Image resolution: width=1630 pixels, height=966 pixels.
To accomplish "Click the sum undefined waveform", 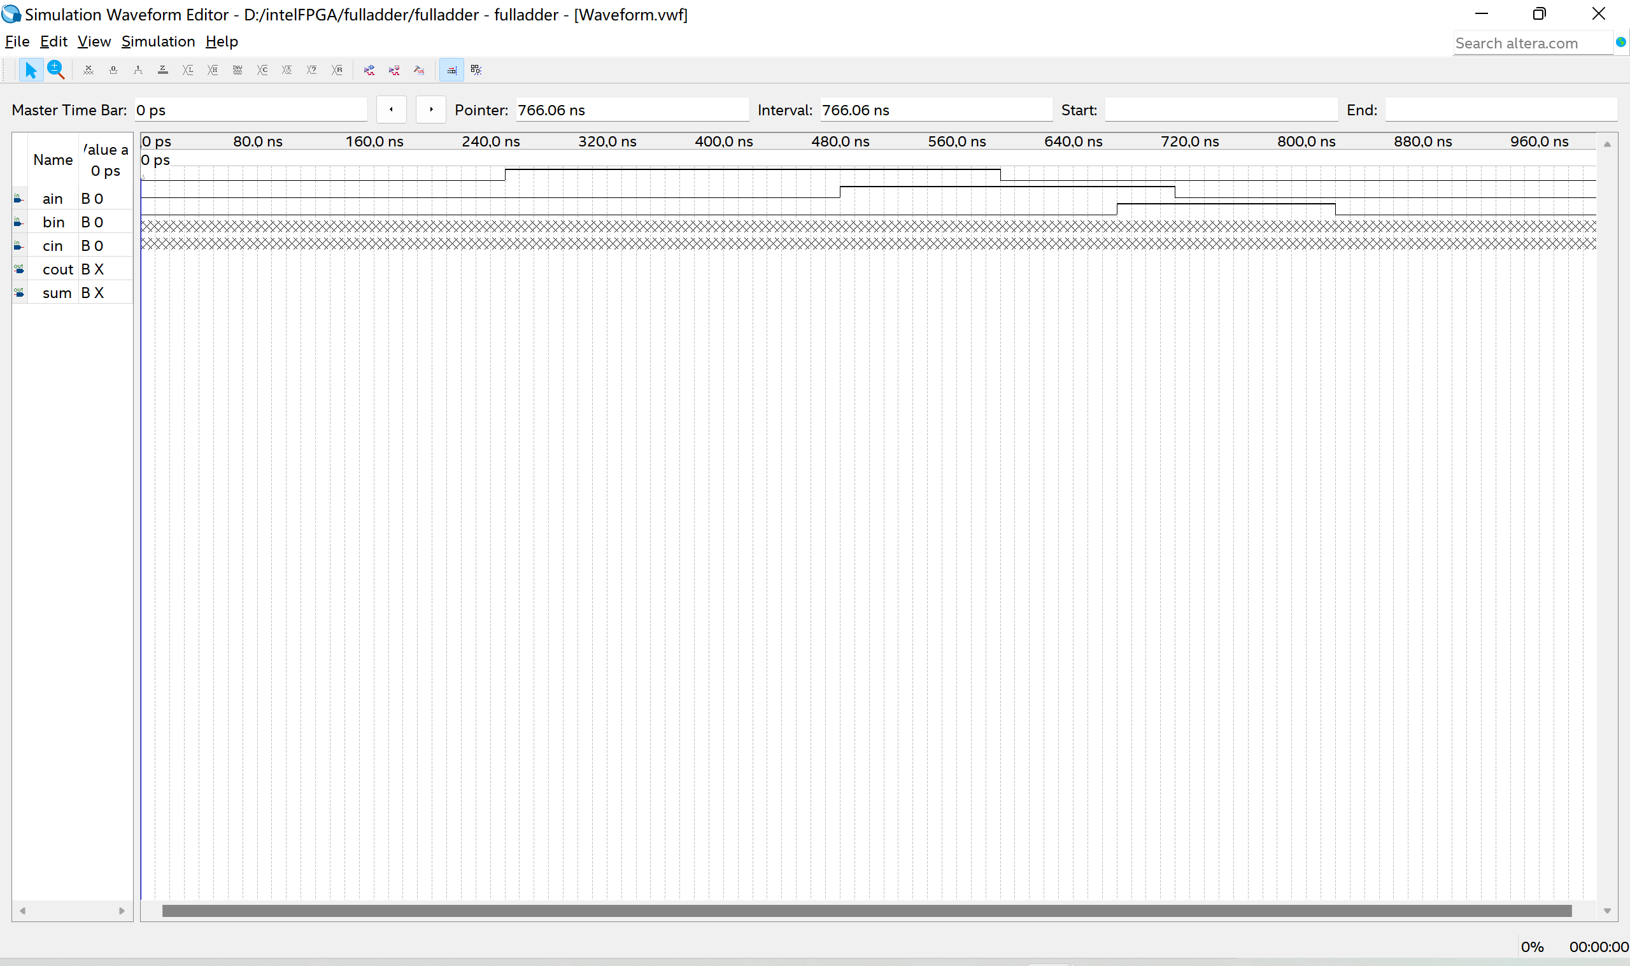I will click(868, 243).
